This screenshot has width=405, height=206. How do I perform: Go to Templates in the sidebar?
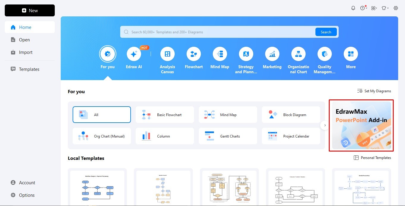pos(30,69)
